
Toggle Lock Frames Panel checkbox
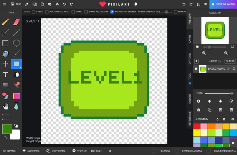(x=209, y=151)
